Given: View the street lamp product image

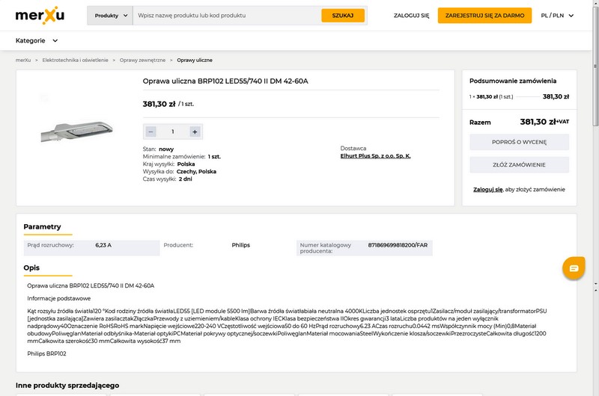Looking at the screenshot, I should pyautogui.click(x=76, y=132).
